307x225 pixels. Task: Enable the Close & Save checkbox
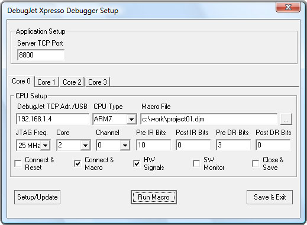pos(256,163)
